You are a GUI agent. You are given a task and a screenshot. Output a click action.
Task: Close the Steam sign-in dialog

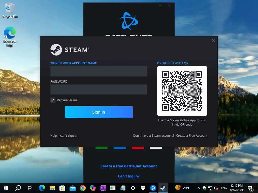click(213, 40)
